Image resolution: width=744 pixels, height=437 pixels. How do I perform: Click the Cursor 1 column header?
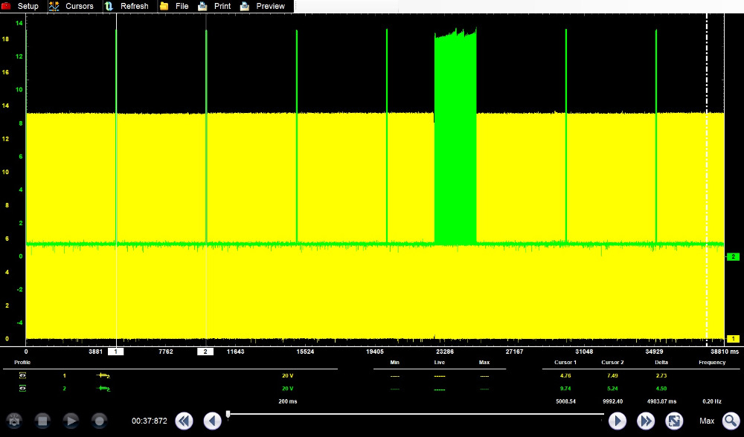(x=565, y=362)
